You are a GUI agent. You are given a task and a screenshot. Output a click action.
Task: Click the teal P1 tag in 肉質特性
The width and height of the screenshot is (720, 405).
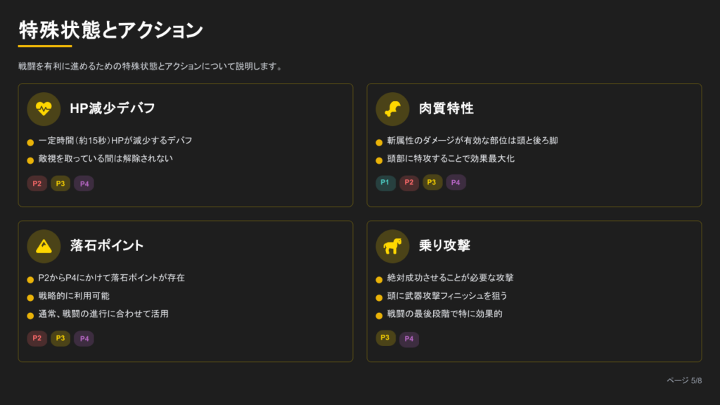coord(385,183)
